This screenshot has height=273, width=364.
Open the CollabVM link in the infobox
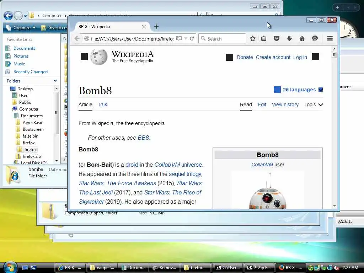[262, 165]
